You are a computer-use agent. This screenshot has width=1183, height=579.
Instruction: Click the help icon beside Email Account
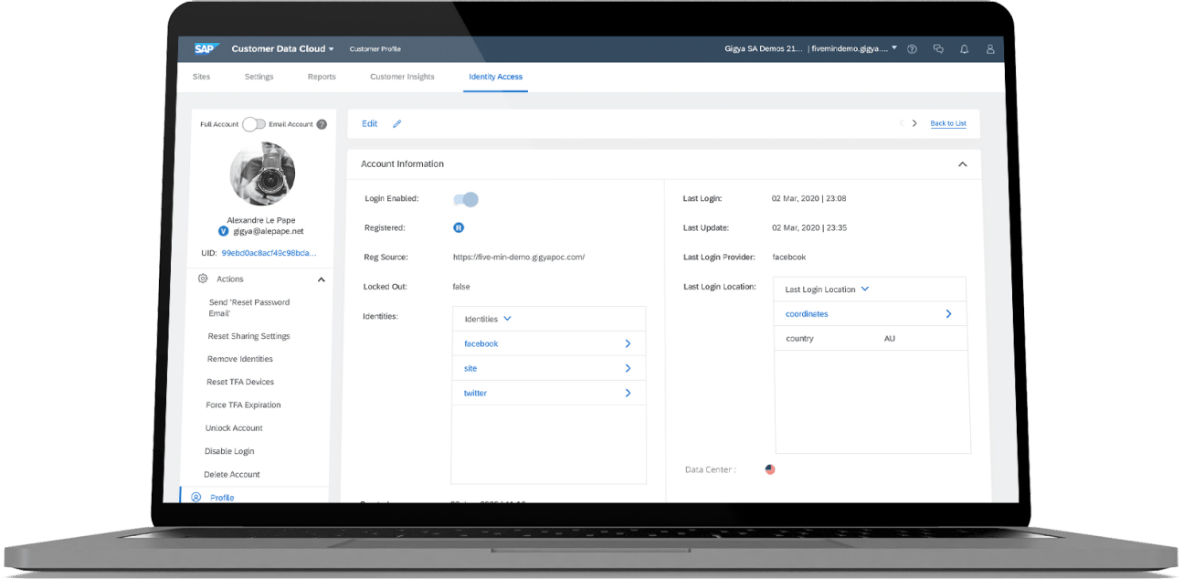point(322,124)
